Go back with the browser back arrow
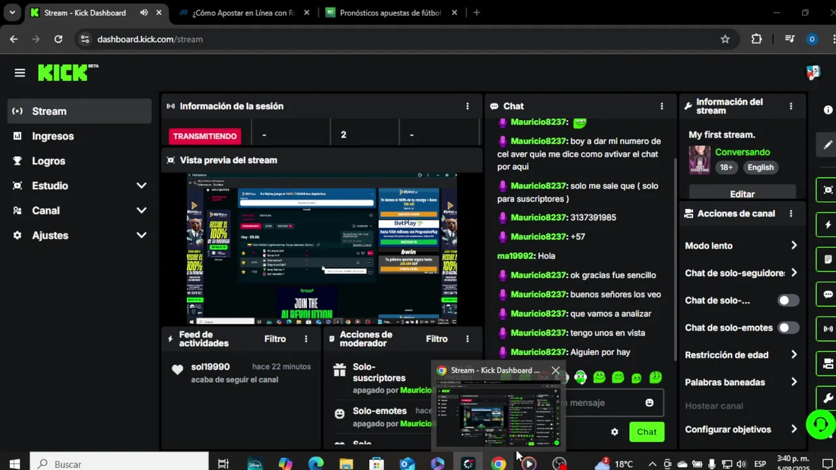The height and width of the screenshot is (470, 836). 14,39
